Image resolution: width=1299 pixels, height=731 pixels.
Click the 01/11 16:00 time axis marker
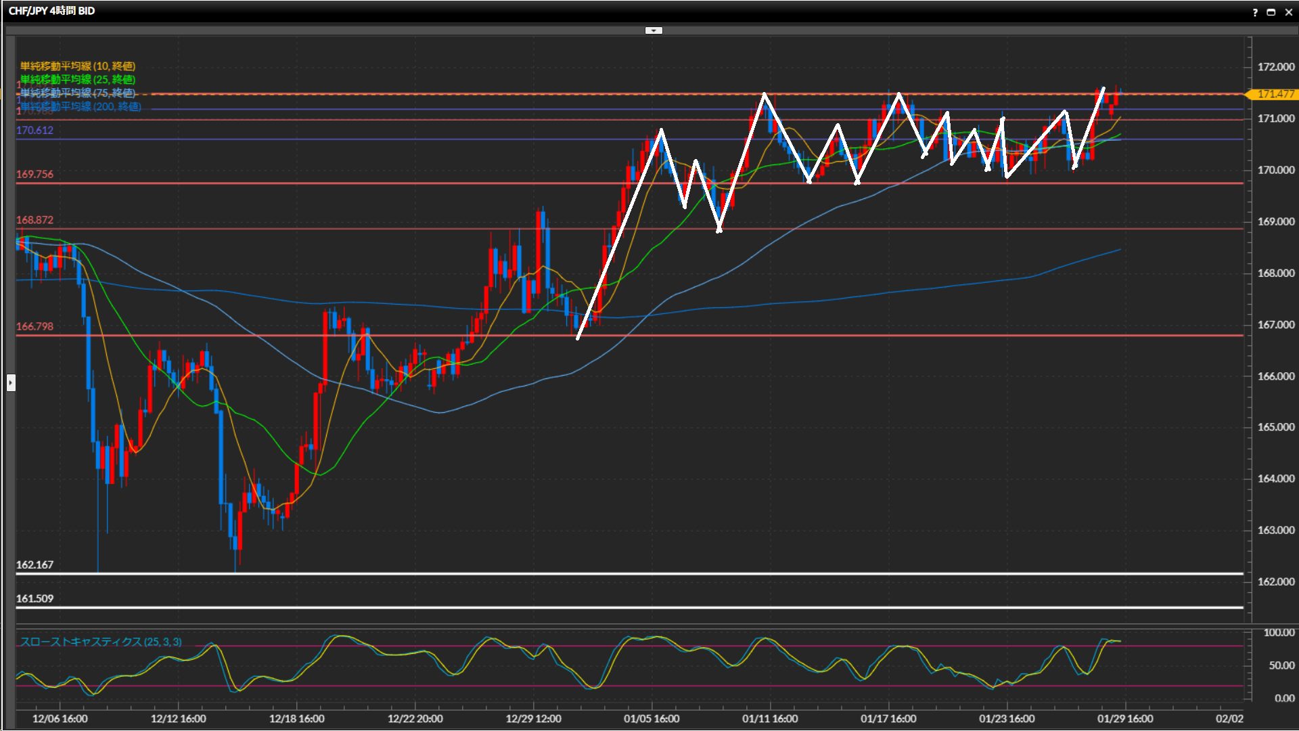click(770, 719)
